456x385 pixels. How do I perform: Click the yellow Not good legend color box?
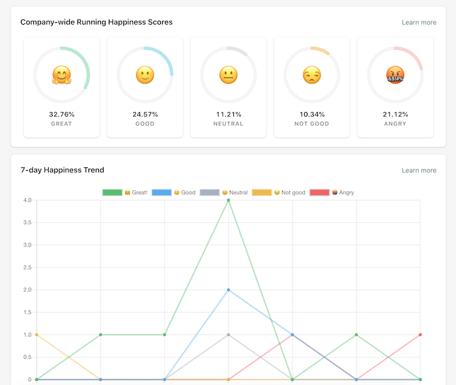tap(262, 193)
